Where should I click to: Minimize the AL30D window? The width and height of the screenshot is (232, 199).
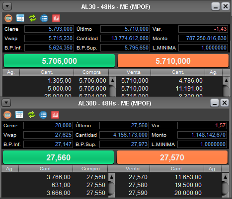coord(215,103)
